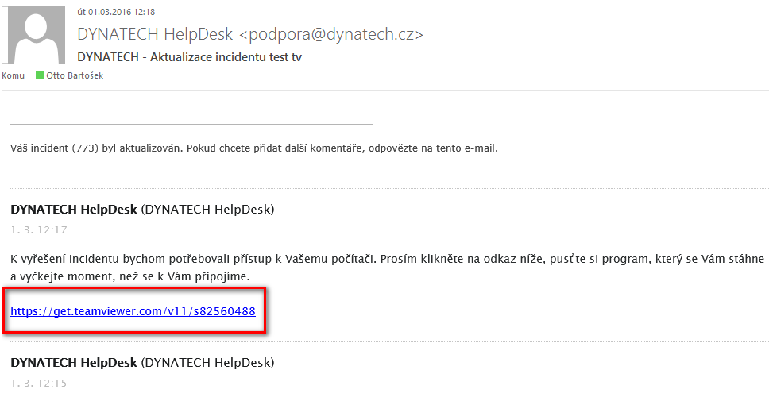Click the comment timestamp 1. 3. 12:15
The height and width of the screenshot is (401, 769).
pyautogui.click(x=39, y=384)
